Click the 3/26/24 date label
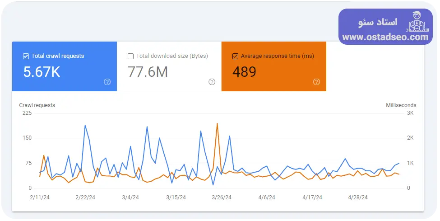 [222, 197]
